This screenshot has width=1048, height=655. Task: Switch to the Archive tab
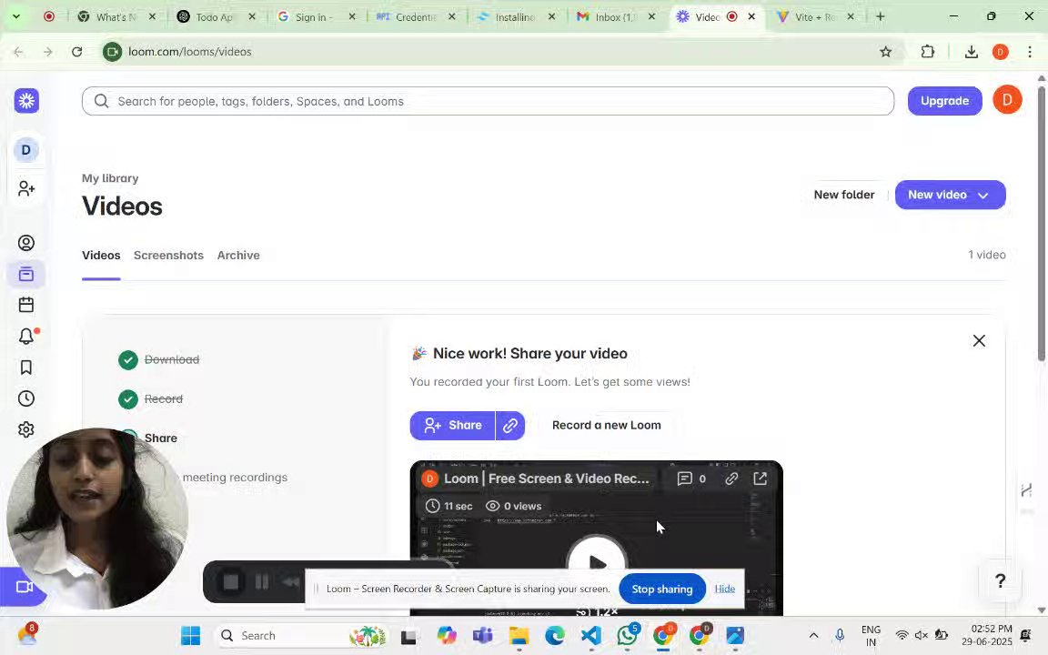coord(238,256)
